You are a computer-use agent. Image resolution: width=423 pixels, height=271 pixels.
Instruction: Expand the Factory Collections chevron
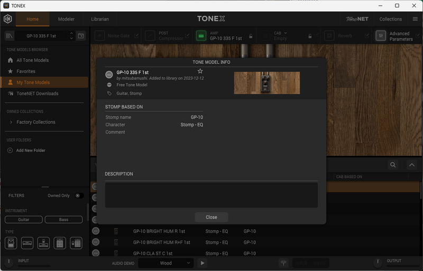pyautogui.click(x=11, y=122)
